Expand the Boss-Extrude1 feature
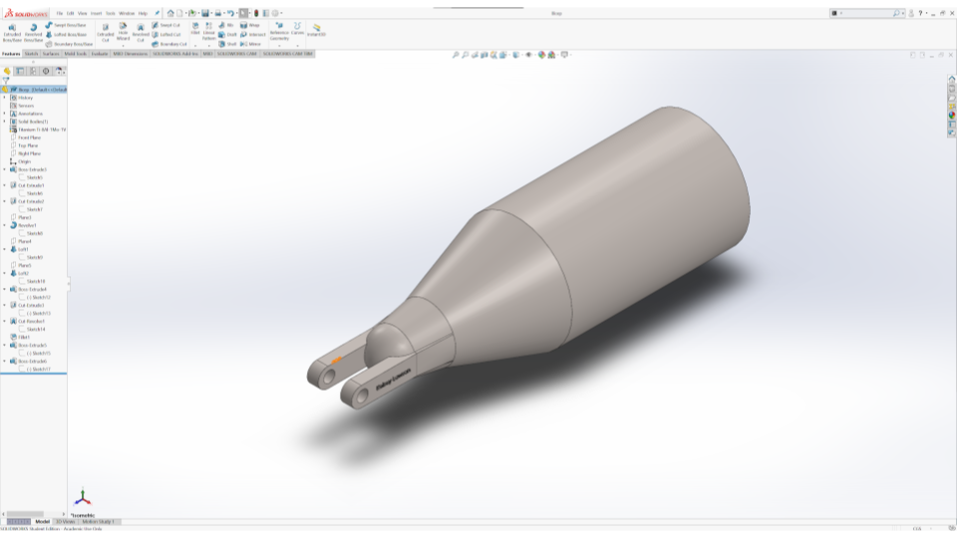Image resolution: width=957 pixels, height=538 pixels. [x=4, y=169]
